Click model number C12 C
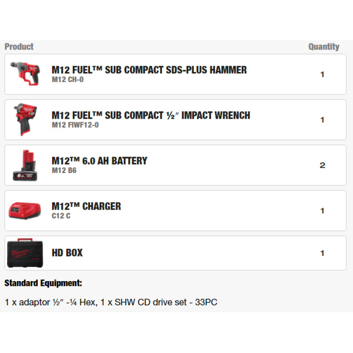The width and height of the screenshot is (353, 353). tap(61, 216)
